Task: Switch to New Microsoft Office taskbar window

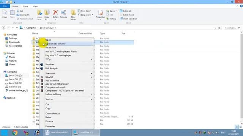Action: (x=57, y=133)
